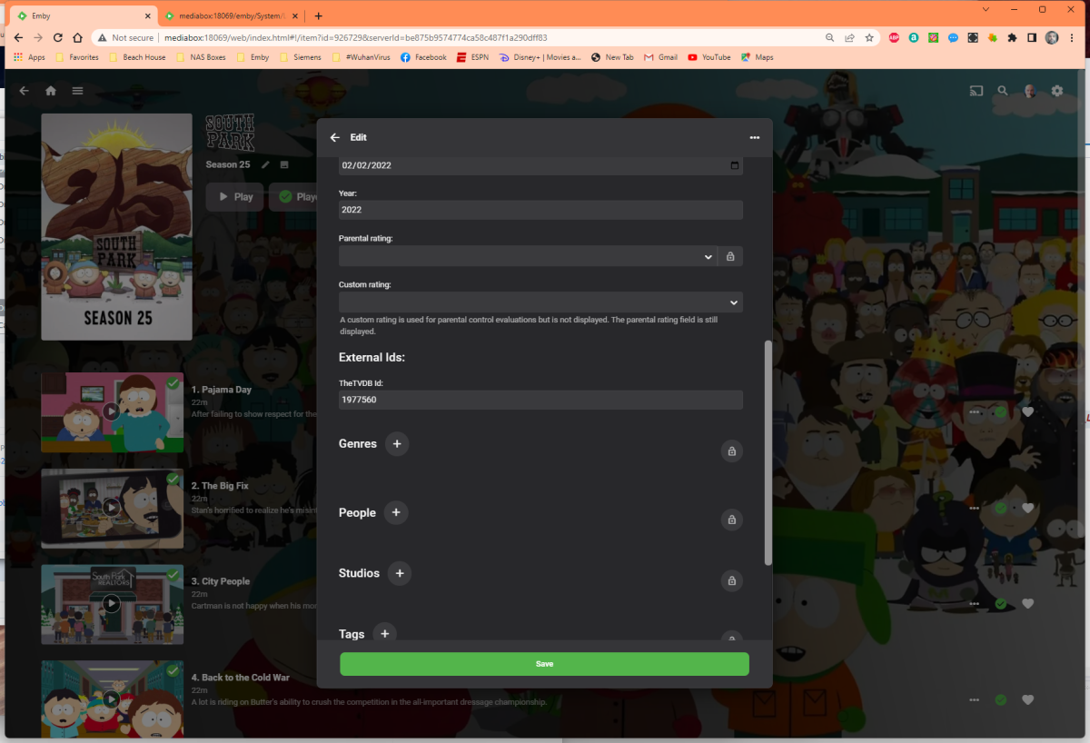Click the TheTVDB Id input field
Screen dimensions: 1090x743
click(540, 400)
